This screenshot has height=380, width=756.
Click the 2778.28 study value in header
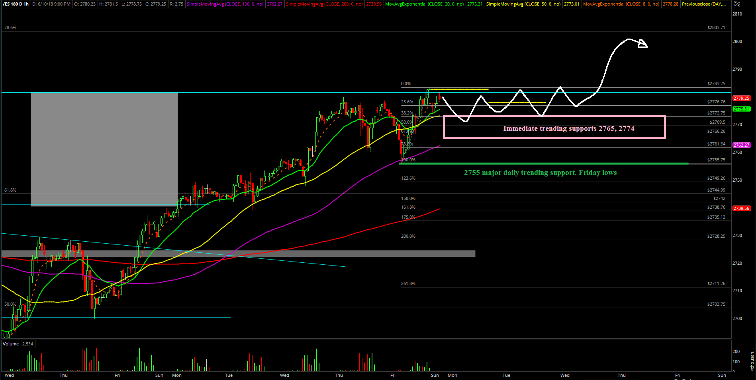pyautogui.click(x=670, y=4)
